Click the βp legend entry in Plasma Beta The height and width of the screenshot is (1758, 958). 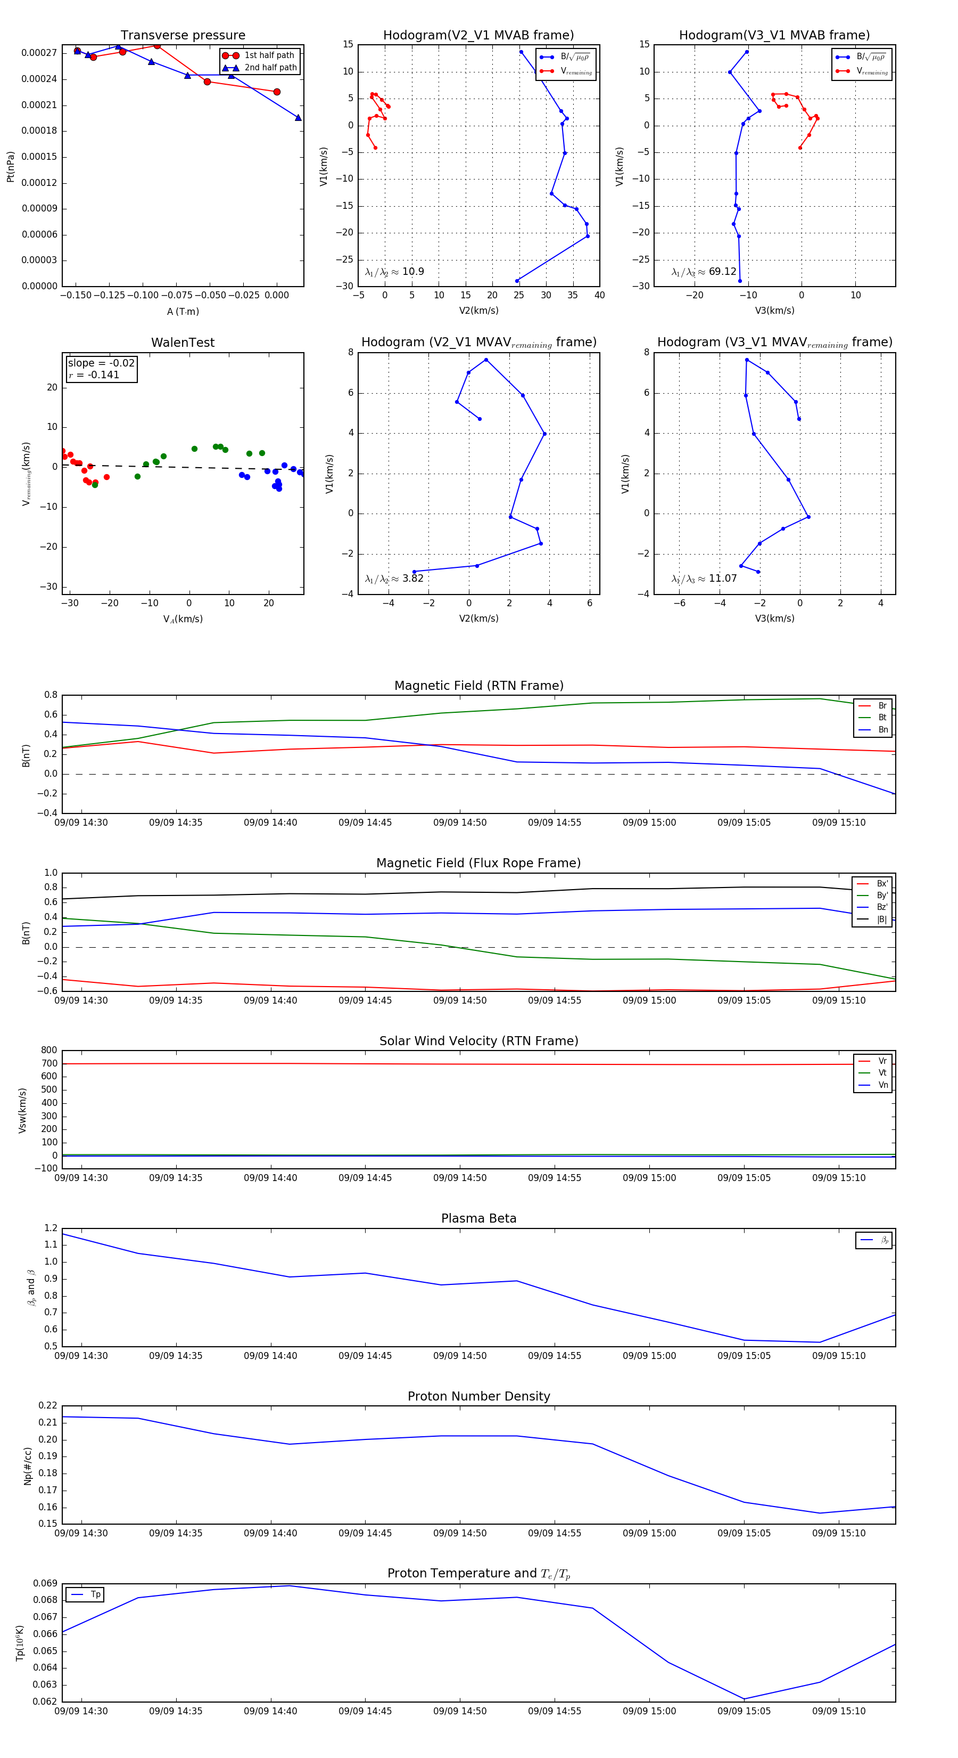tap(874, 1240)
